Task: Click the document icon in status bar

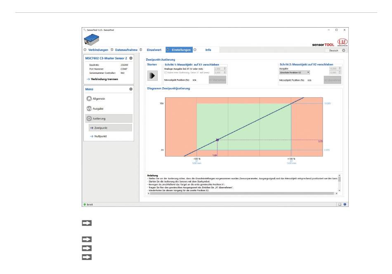Action: 340,204
